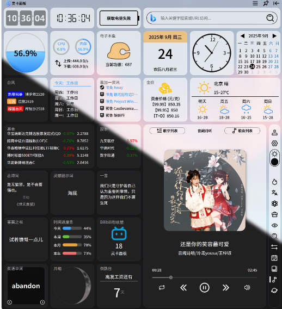Pin the panel with the pushpin icon
This screenshot has width=282, height=309.
click(x=266, y=3)
